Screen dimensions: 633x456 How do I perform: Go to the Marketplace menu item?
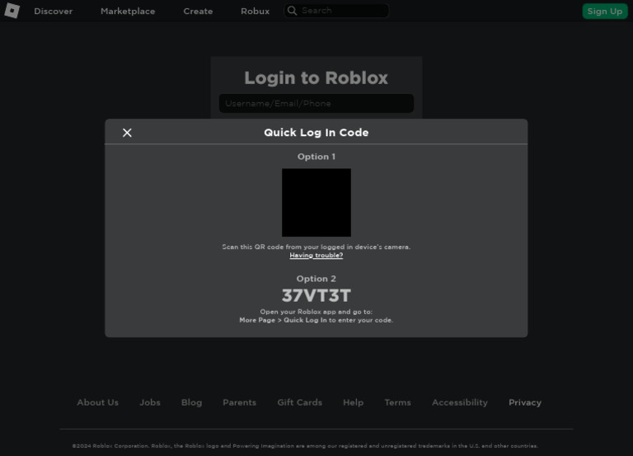click(x=128, y=11)
